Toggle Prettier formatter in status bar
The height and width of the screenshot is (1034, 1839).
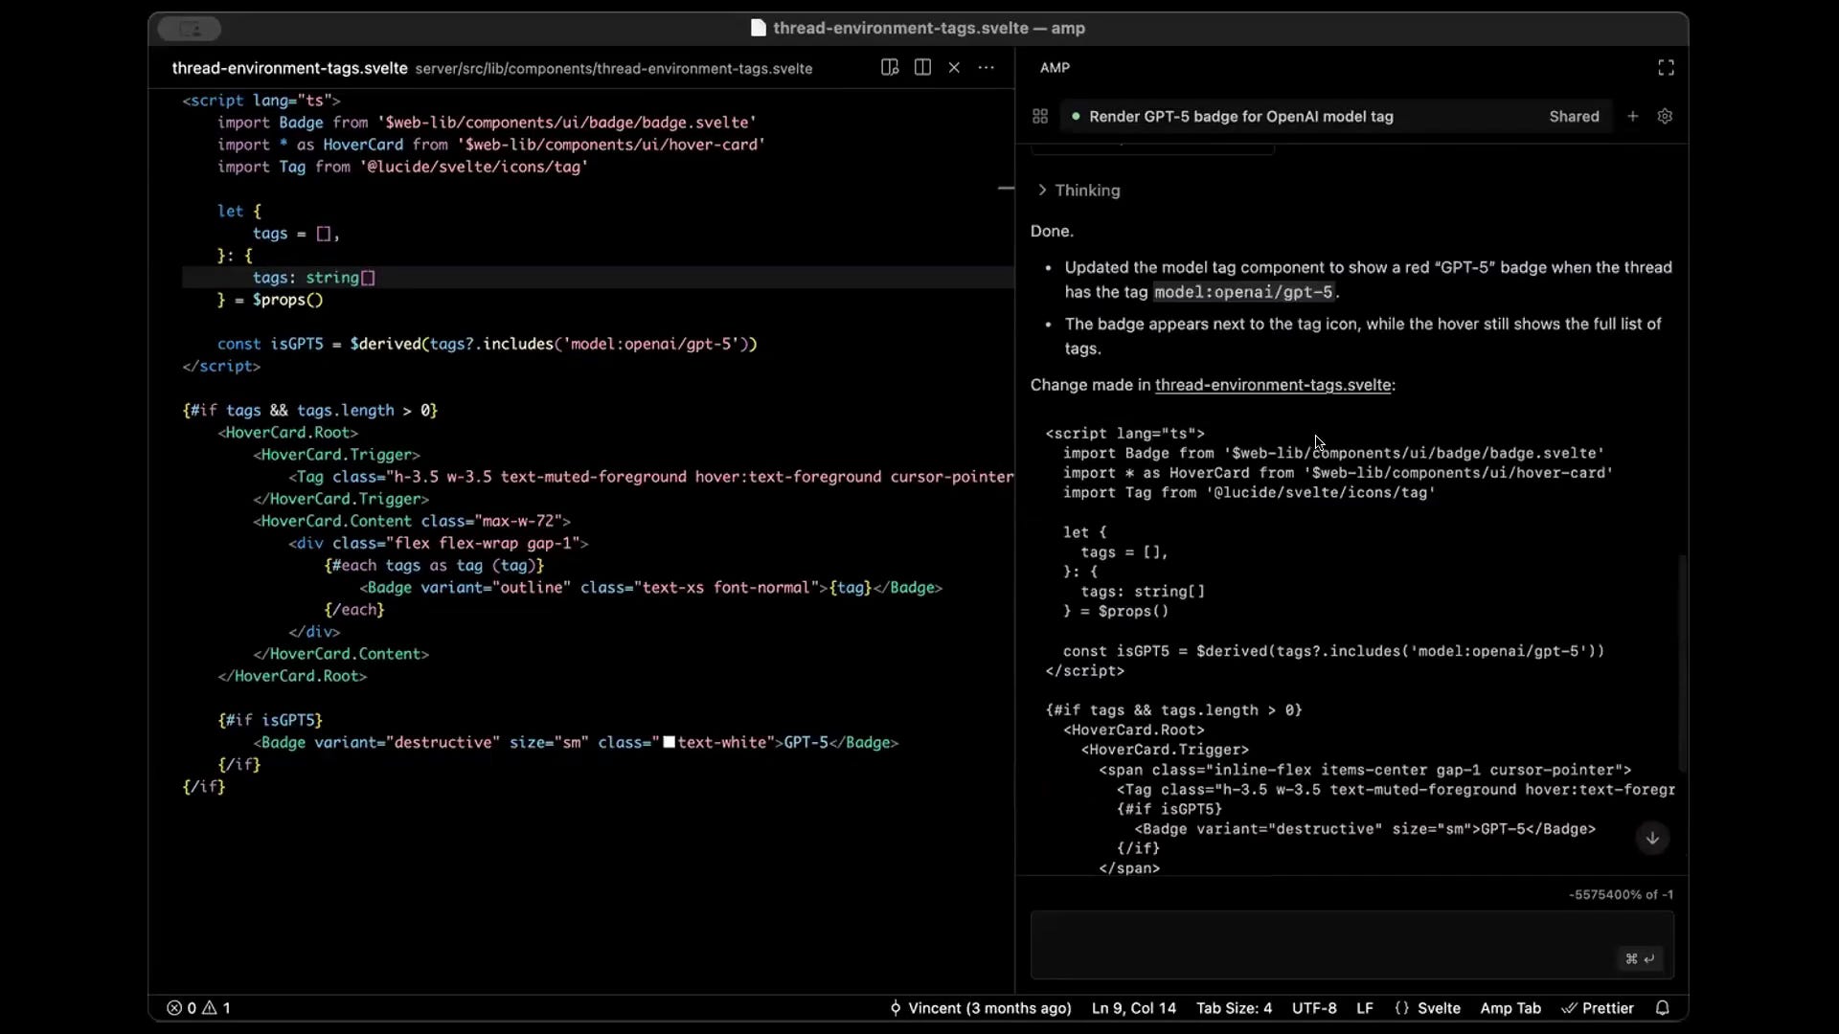coord(1598,1007)
